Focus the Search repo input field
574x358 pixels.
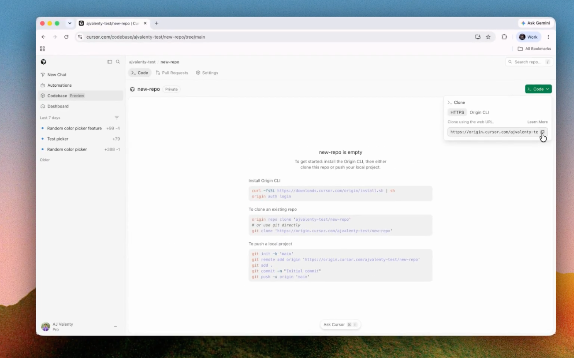[x=529, y=62]
